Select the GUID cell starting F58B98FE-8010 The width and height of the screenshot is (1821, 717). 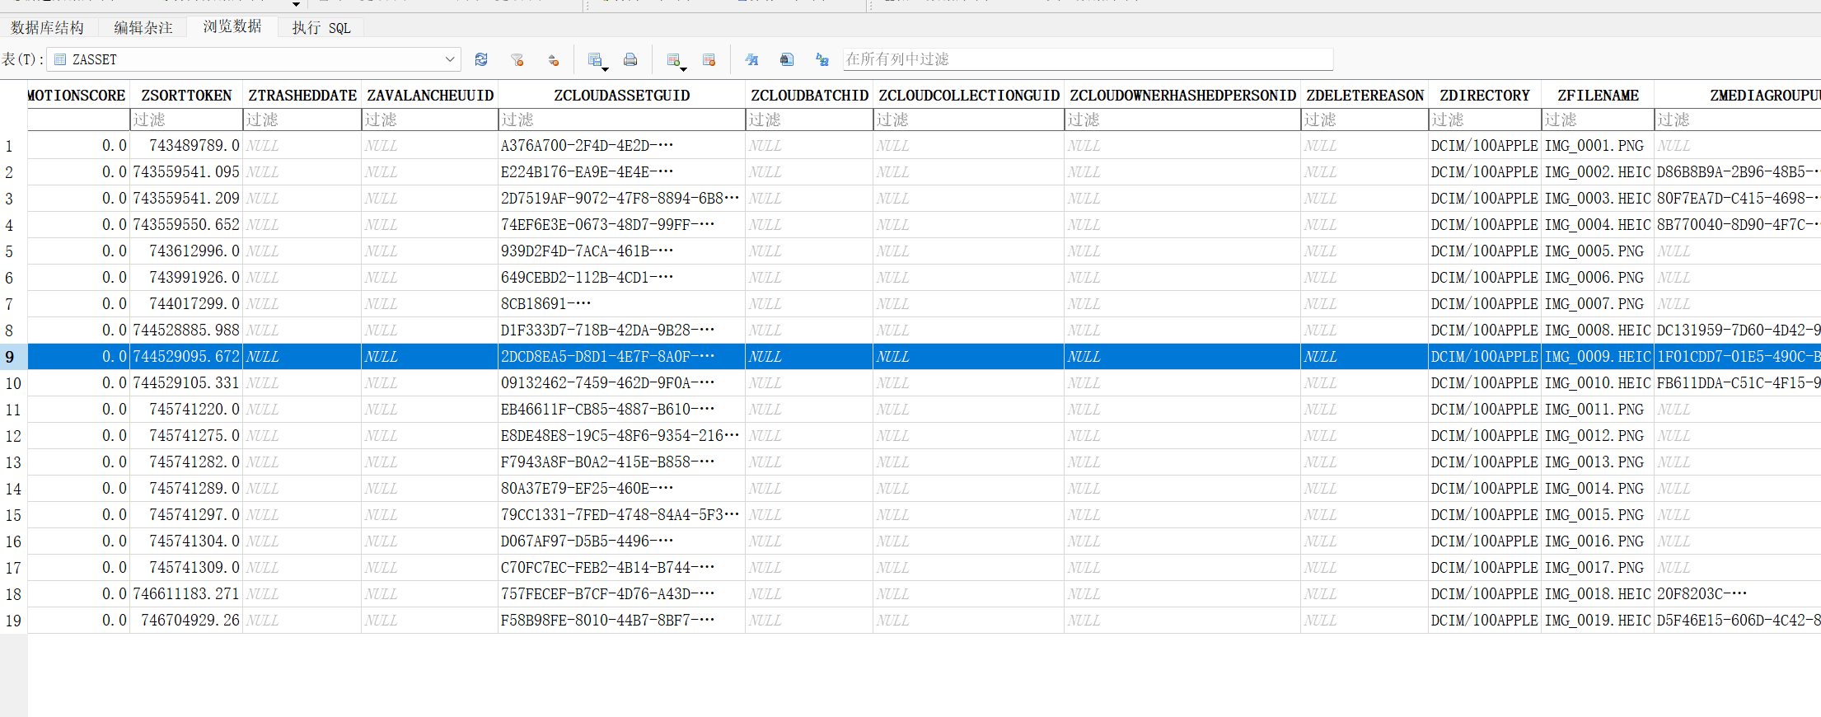(x=622, y=621)
